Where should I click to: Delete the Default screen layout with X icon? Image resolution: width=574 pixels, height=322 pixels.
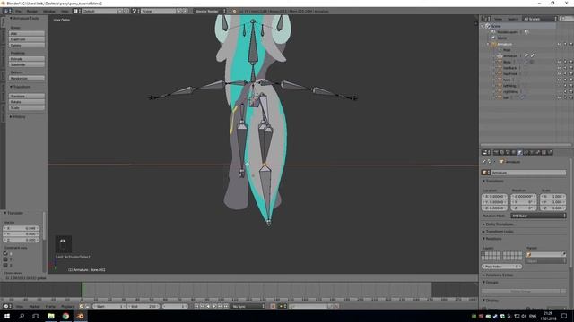point(126,11)
